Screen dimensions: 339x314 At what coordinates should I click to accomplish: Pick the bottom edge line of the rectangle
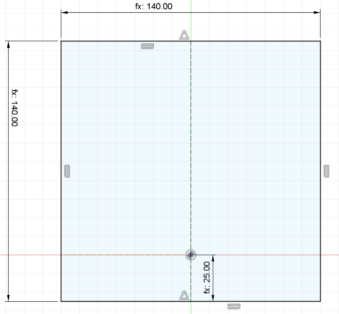coord(126,301)
